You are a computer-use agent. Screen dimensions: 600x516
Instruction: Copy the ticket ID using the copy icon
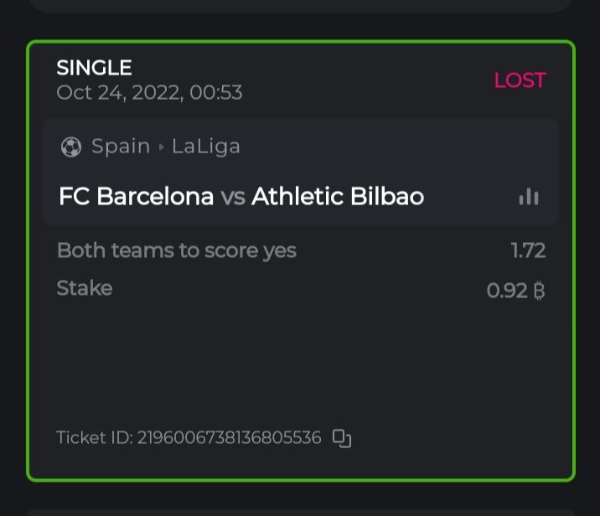(341, 438)
